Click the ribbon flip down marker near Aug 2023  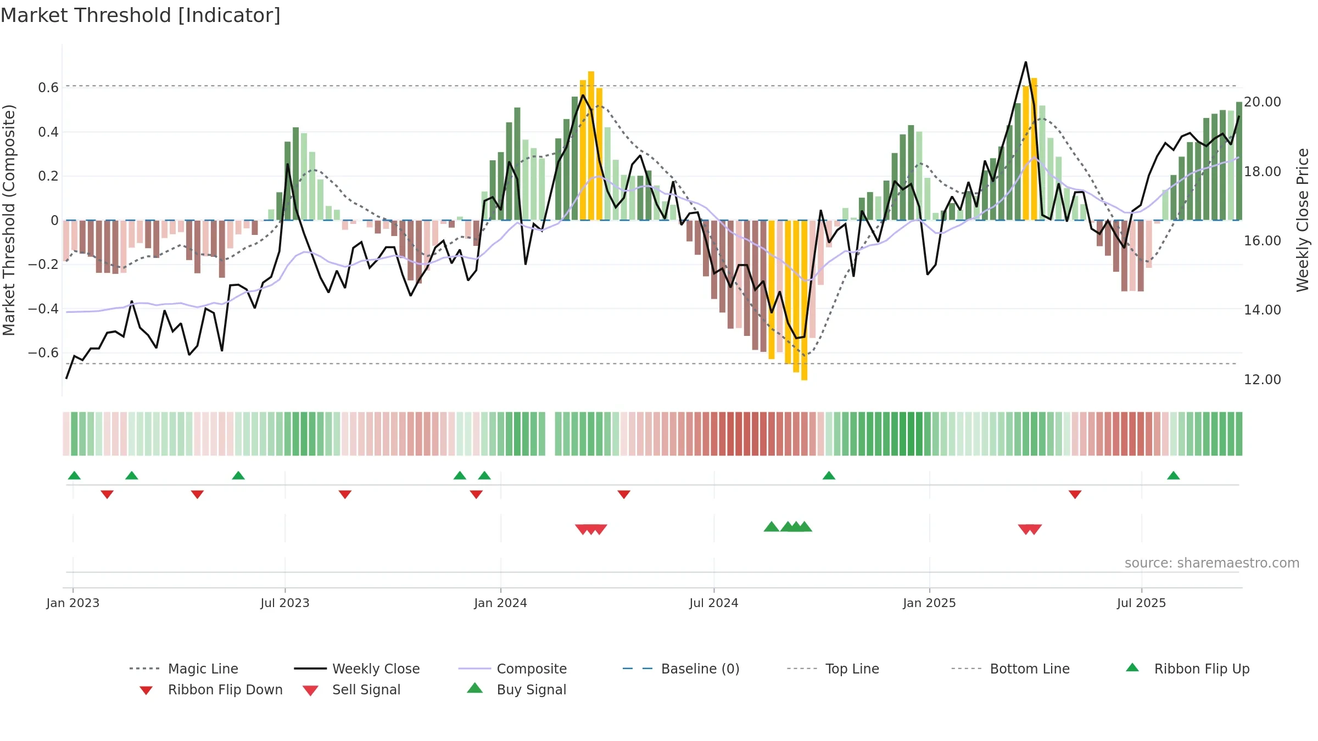345,495
